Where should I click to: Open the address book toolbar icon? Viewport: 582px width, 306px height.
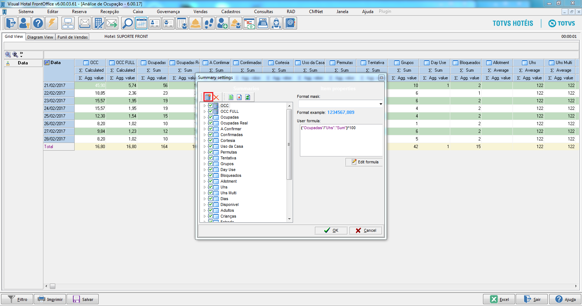[290, 23]
